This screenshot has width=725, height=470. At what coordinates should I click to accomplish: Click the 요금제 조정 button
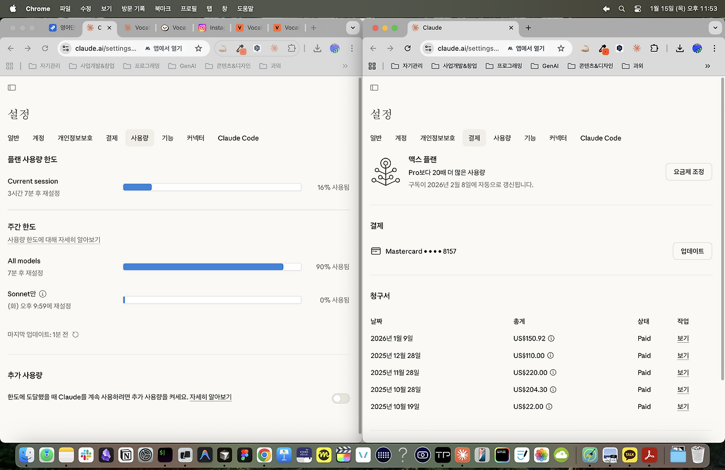point(689,172)
